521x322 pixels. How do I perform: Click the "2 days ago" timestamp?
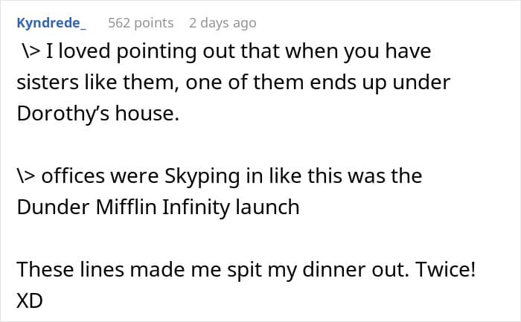click(223, 23)
